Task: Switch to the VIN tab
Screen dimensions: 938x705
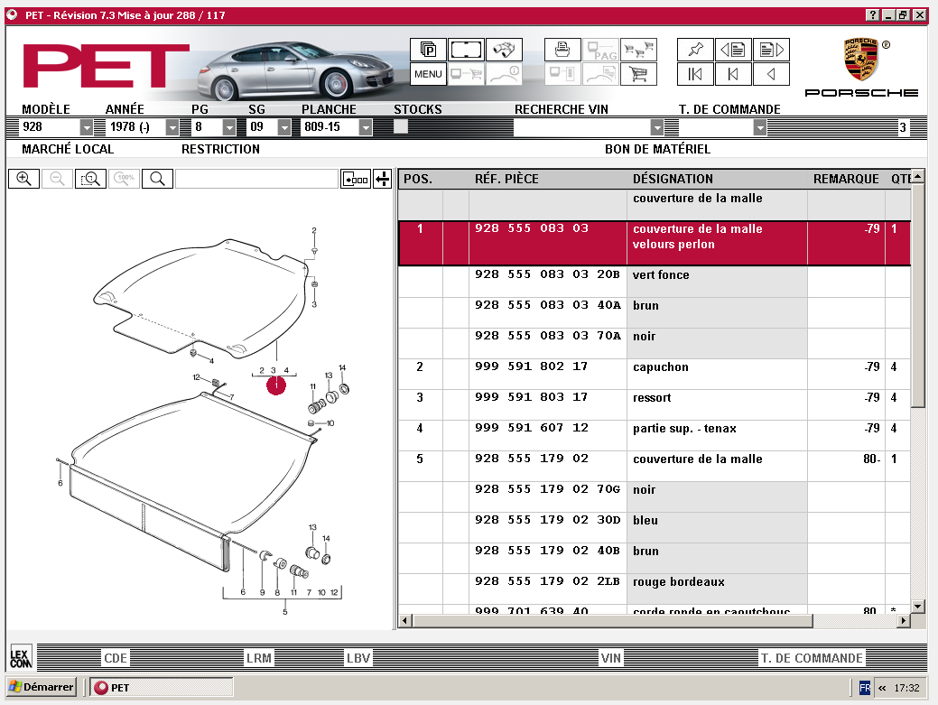Action: coord(611,658)
